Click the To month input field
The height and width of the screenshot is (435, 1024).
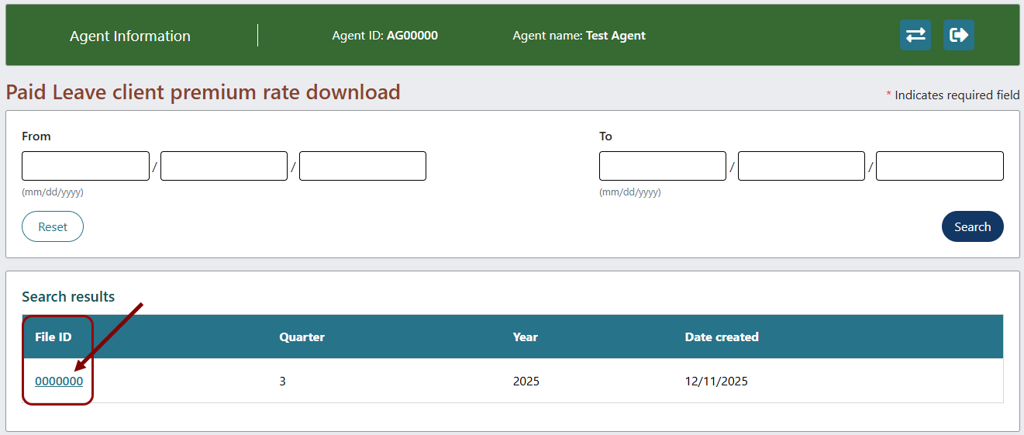click(x=662, y=166)
